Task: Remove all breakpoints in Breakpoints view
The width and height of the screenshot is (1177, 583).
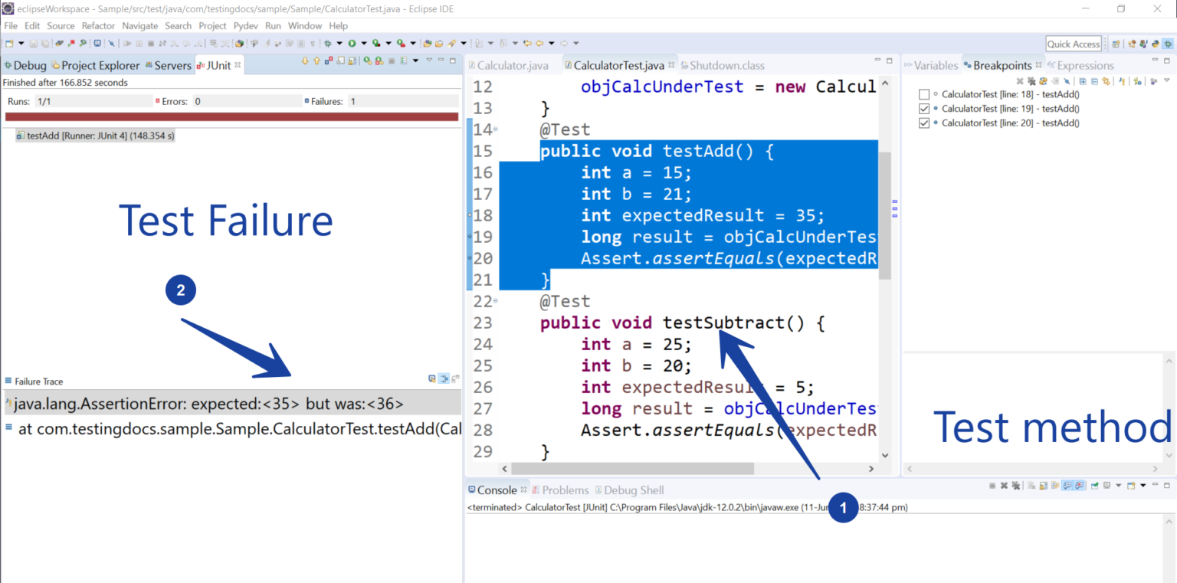Action: pyautogui.click(x=1031, y=81)
